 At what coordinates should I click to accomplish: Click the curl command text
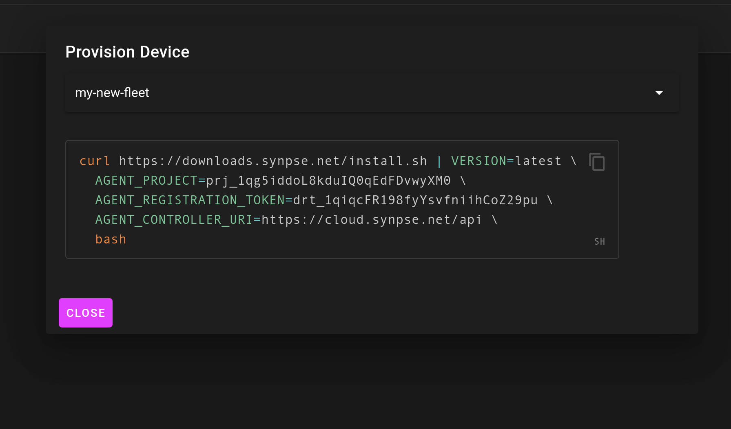pyautogui.click(x=95, y=161)
